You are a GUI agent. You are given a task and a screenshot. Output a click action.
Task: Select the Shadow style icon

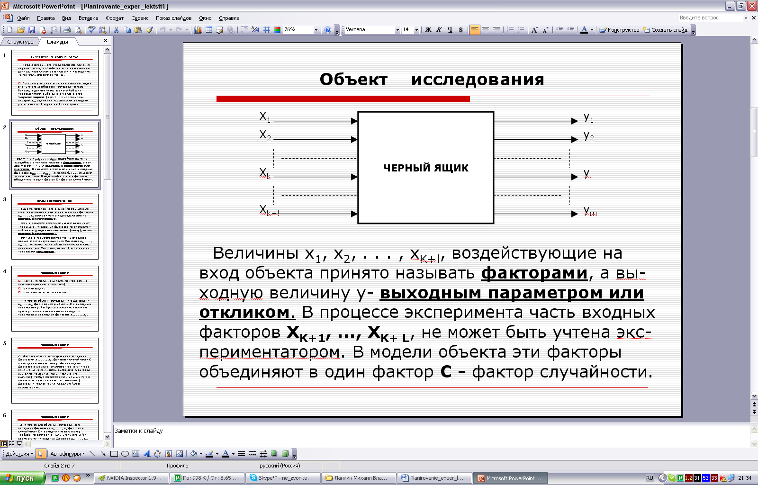pos(274,454)
